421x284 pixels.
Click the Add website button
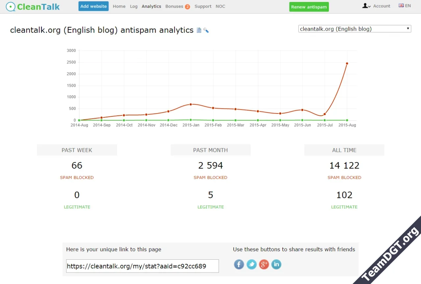(x=93, y=6)
